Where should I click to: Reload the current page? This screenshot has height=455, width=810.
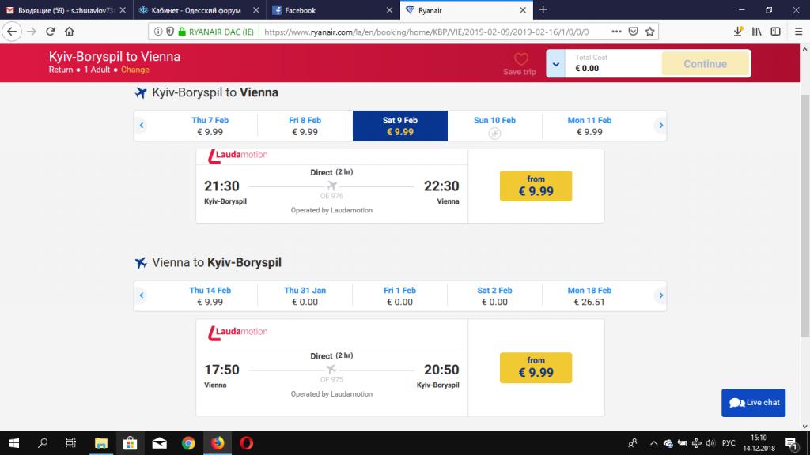50,32
